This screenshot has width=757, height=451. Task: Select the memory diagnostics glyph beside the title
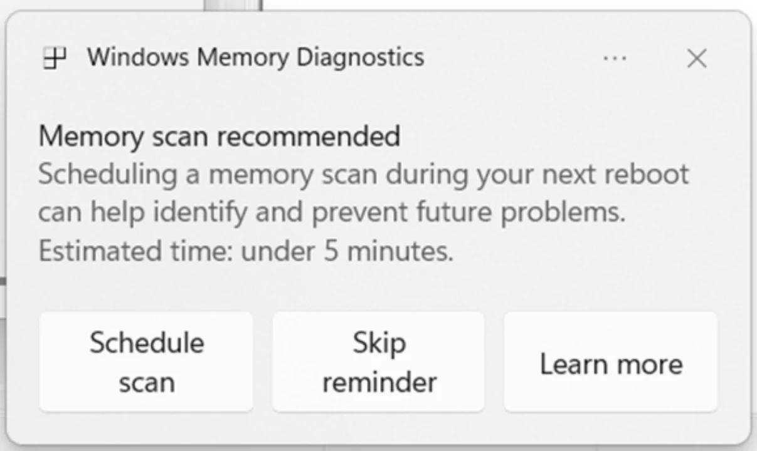tap(53, 58)
